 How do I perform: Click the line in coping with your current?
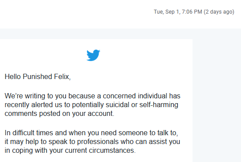[x=70, y=150]
